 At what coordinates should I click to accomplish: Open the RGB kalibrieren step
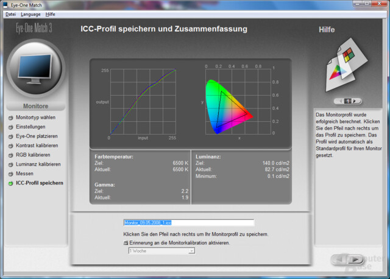pos(33,155)
